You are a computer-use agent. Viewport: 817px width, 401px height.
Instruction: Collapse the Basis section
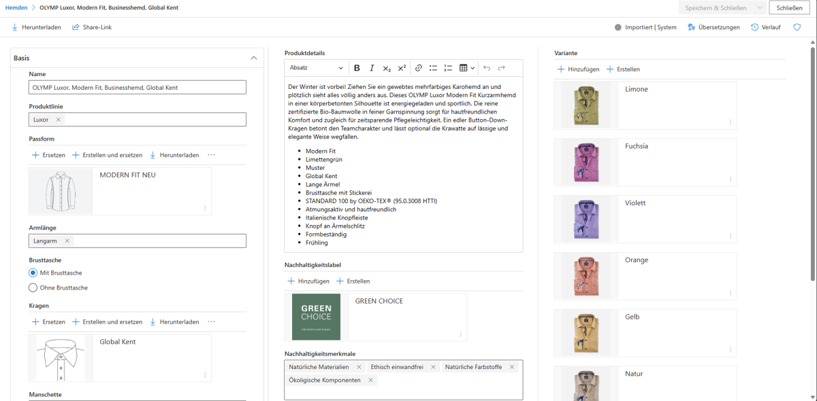click(x=254, y=58)
